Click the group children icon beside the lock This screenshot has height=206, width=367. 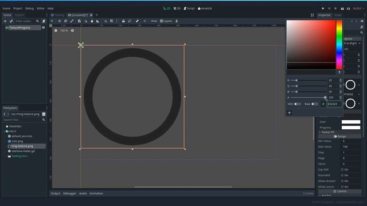130,21
